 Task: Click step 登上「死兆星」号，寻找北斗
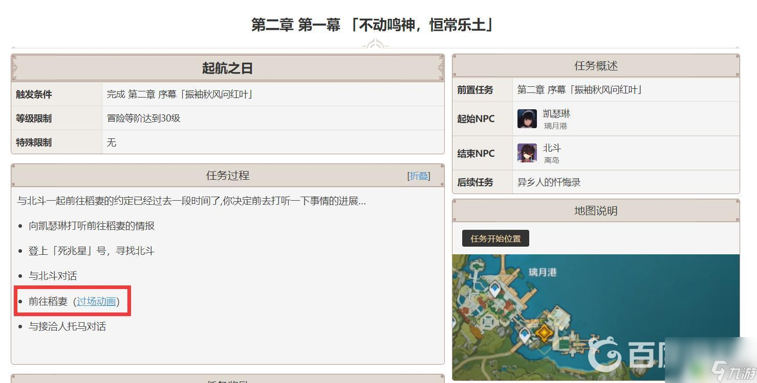[x=91, y=251]
